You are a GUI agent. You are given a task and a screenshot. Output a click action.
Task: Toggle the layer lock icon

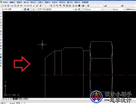[44, 9]
